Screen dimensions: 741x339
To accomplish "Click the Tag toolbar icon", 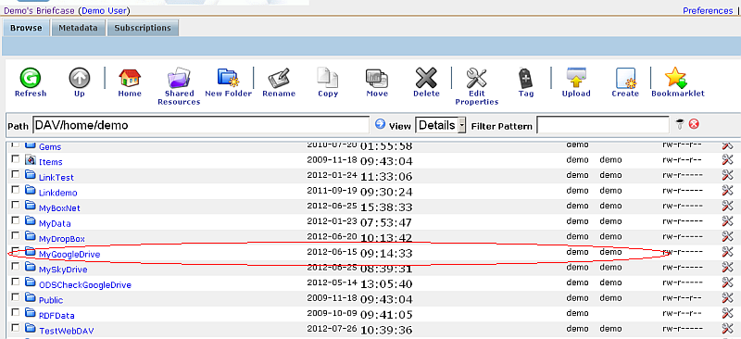I will click(525, 78).
